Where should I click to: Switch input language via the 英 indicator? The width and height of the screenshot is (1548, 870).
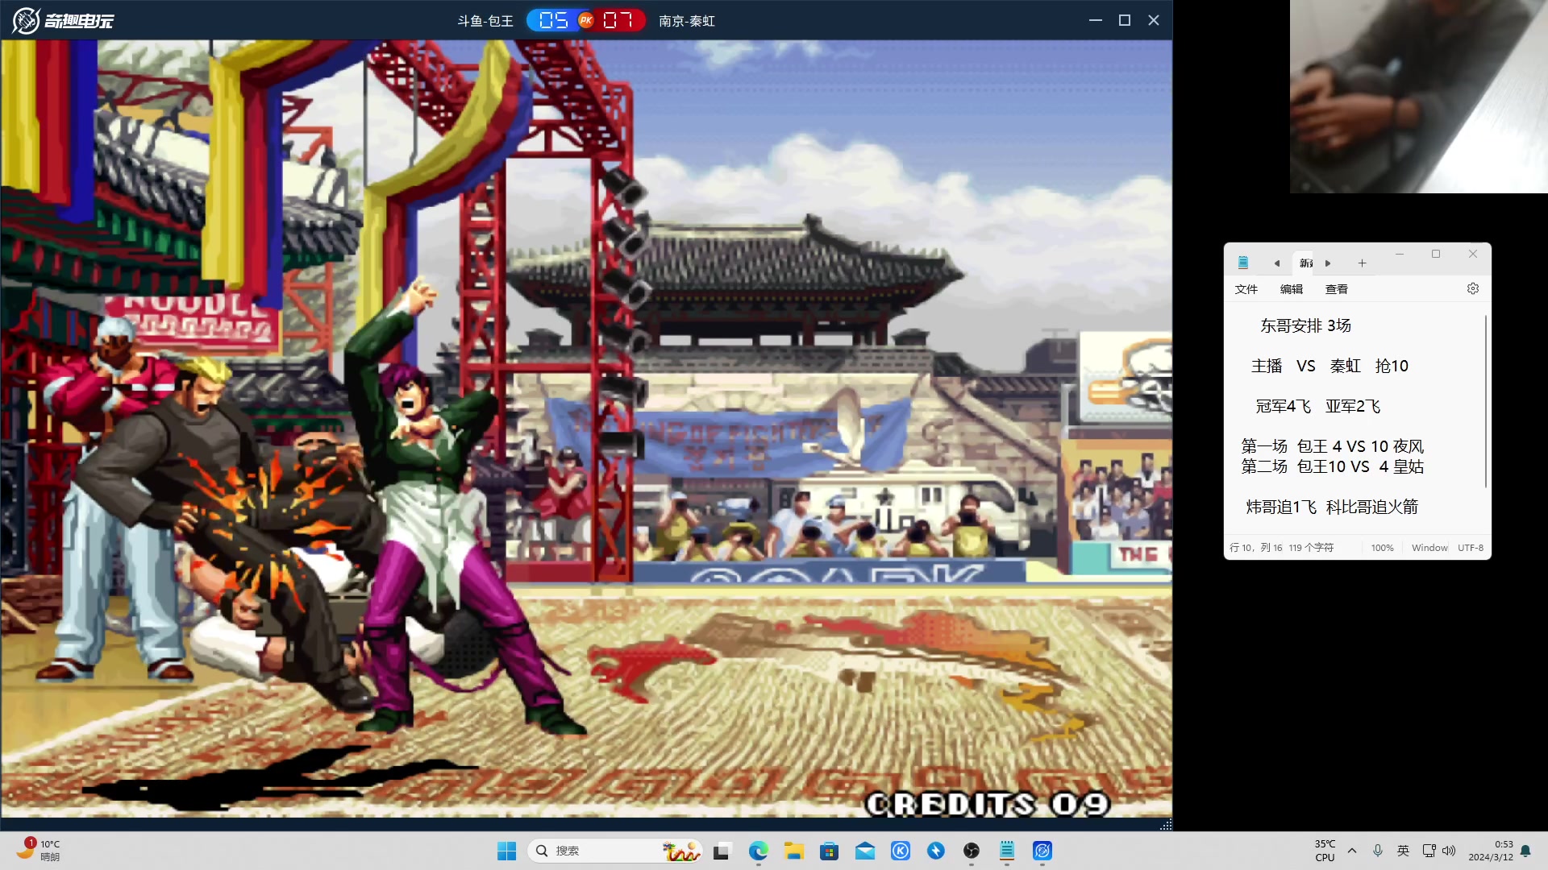click(x=1404, y=851)
